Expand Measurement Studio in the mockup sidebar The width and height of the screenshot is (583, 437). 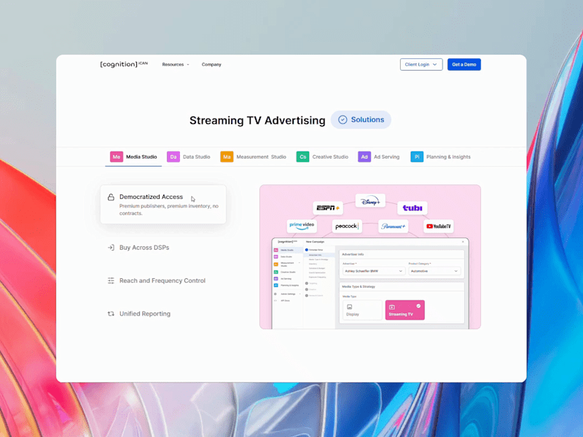click(287, 264)
